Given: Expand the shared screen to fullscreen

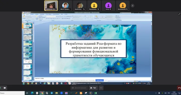Looking at the screenshot, I should click(179, 14).
